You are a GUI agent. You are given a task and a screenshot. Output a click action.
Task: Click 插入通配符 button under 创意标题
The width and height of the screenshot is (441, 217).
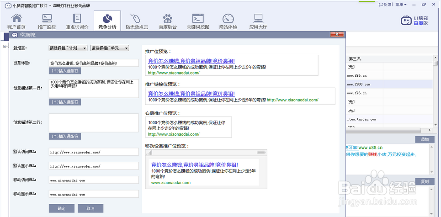pyautogui.click(x=65, y=71)
